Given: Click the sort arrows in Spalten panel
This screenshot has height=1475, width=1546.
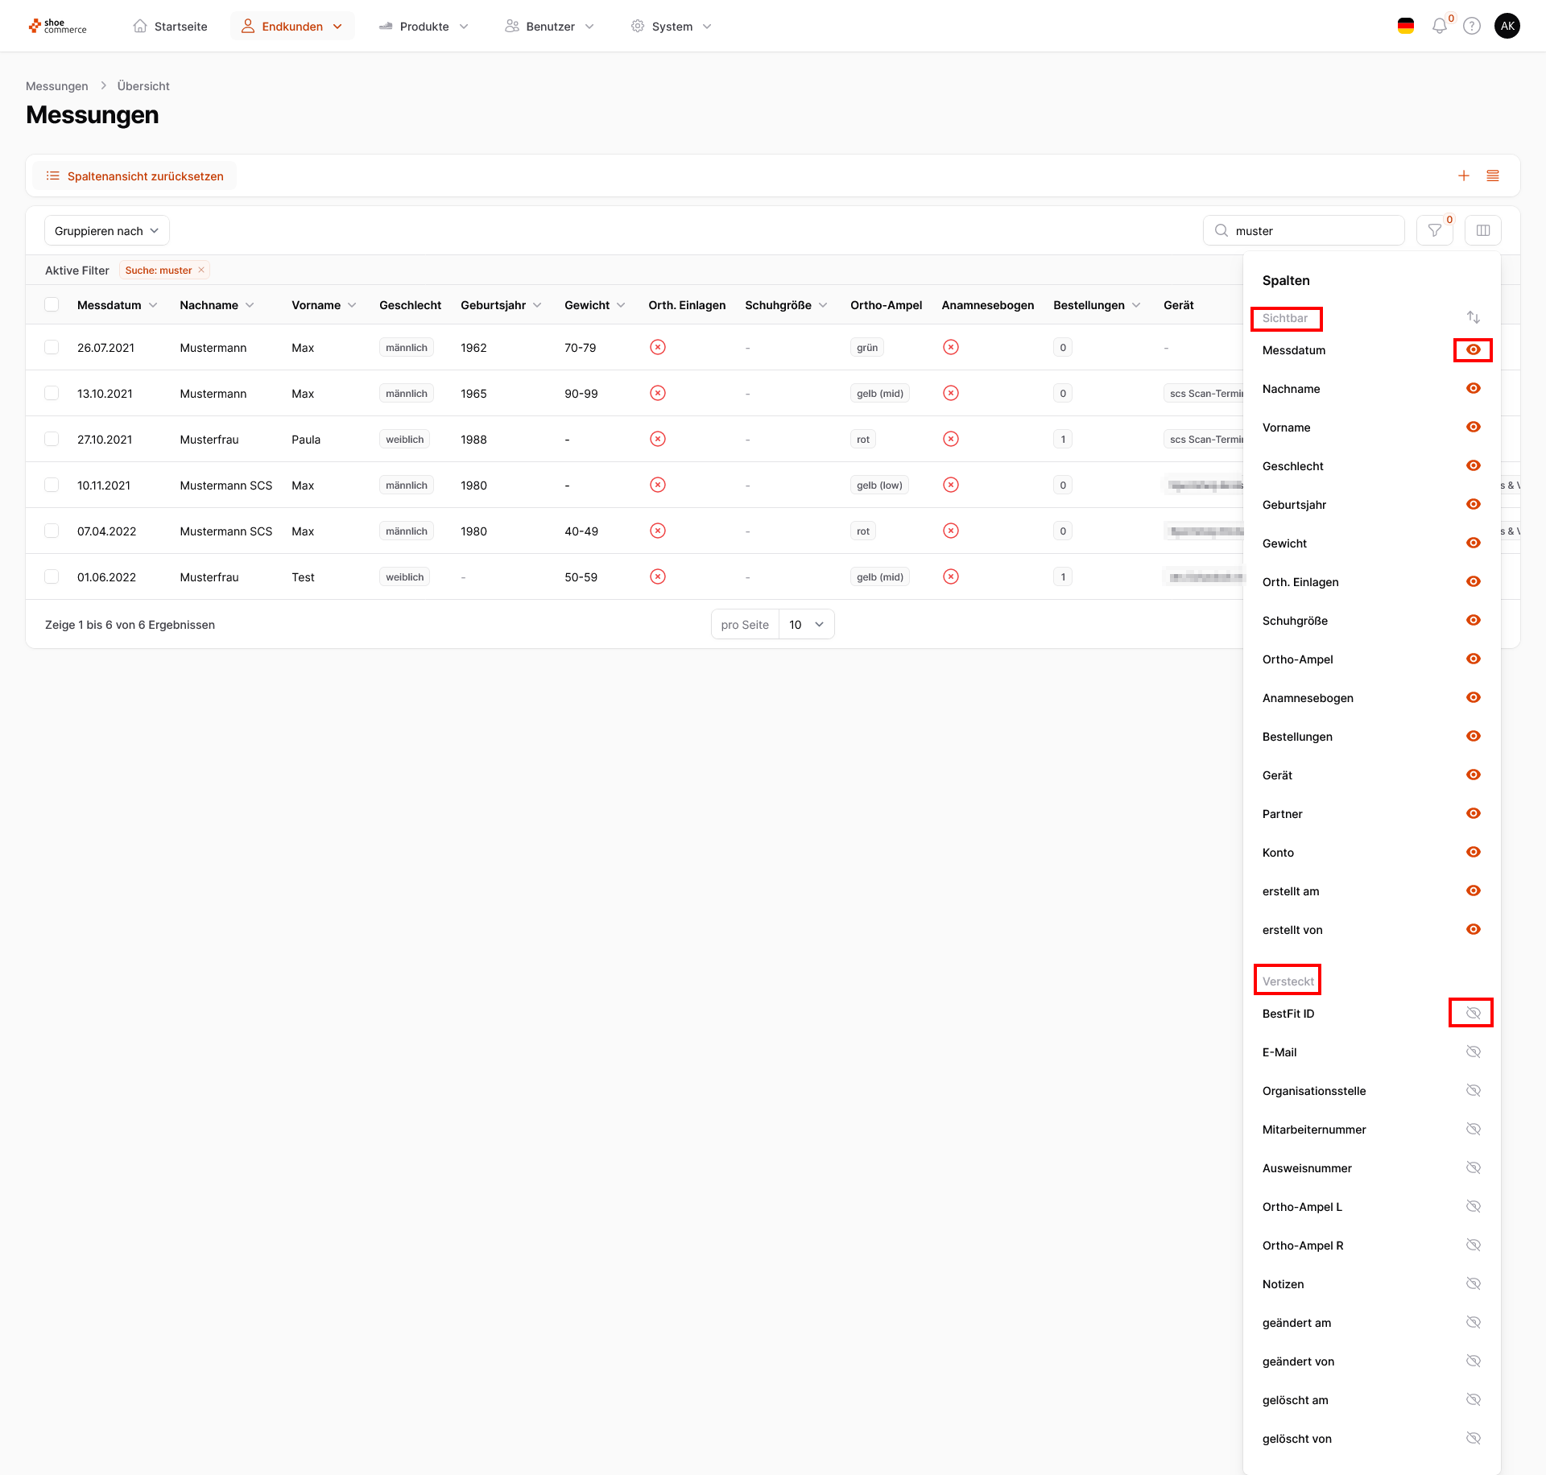Looking at the screenshot, I should 1473,318.
